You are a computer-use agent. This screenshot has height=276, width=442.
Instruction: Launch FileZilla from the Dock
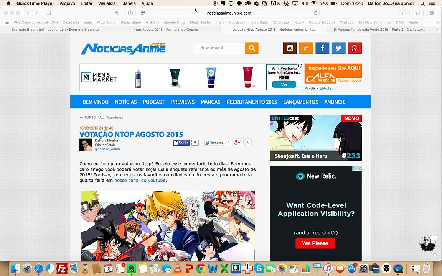62,268
